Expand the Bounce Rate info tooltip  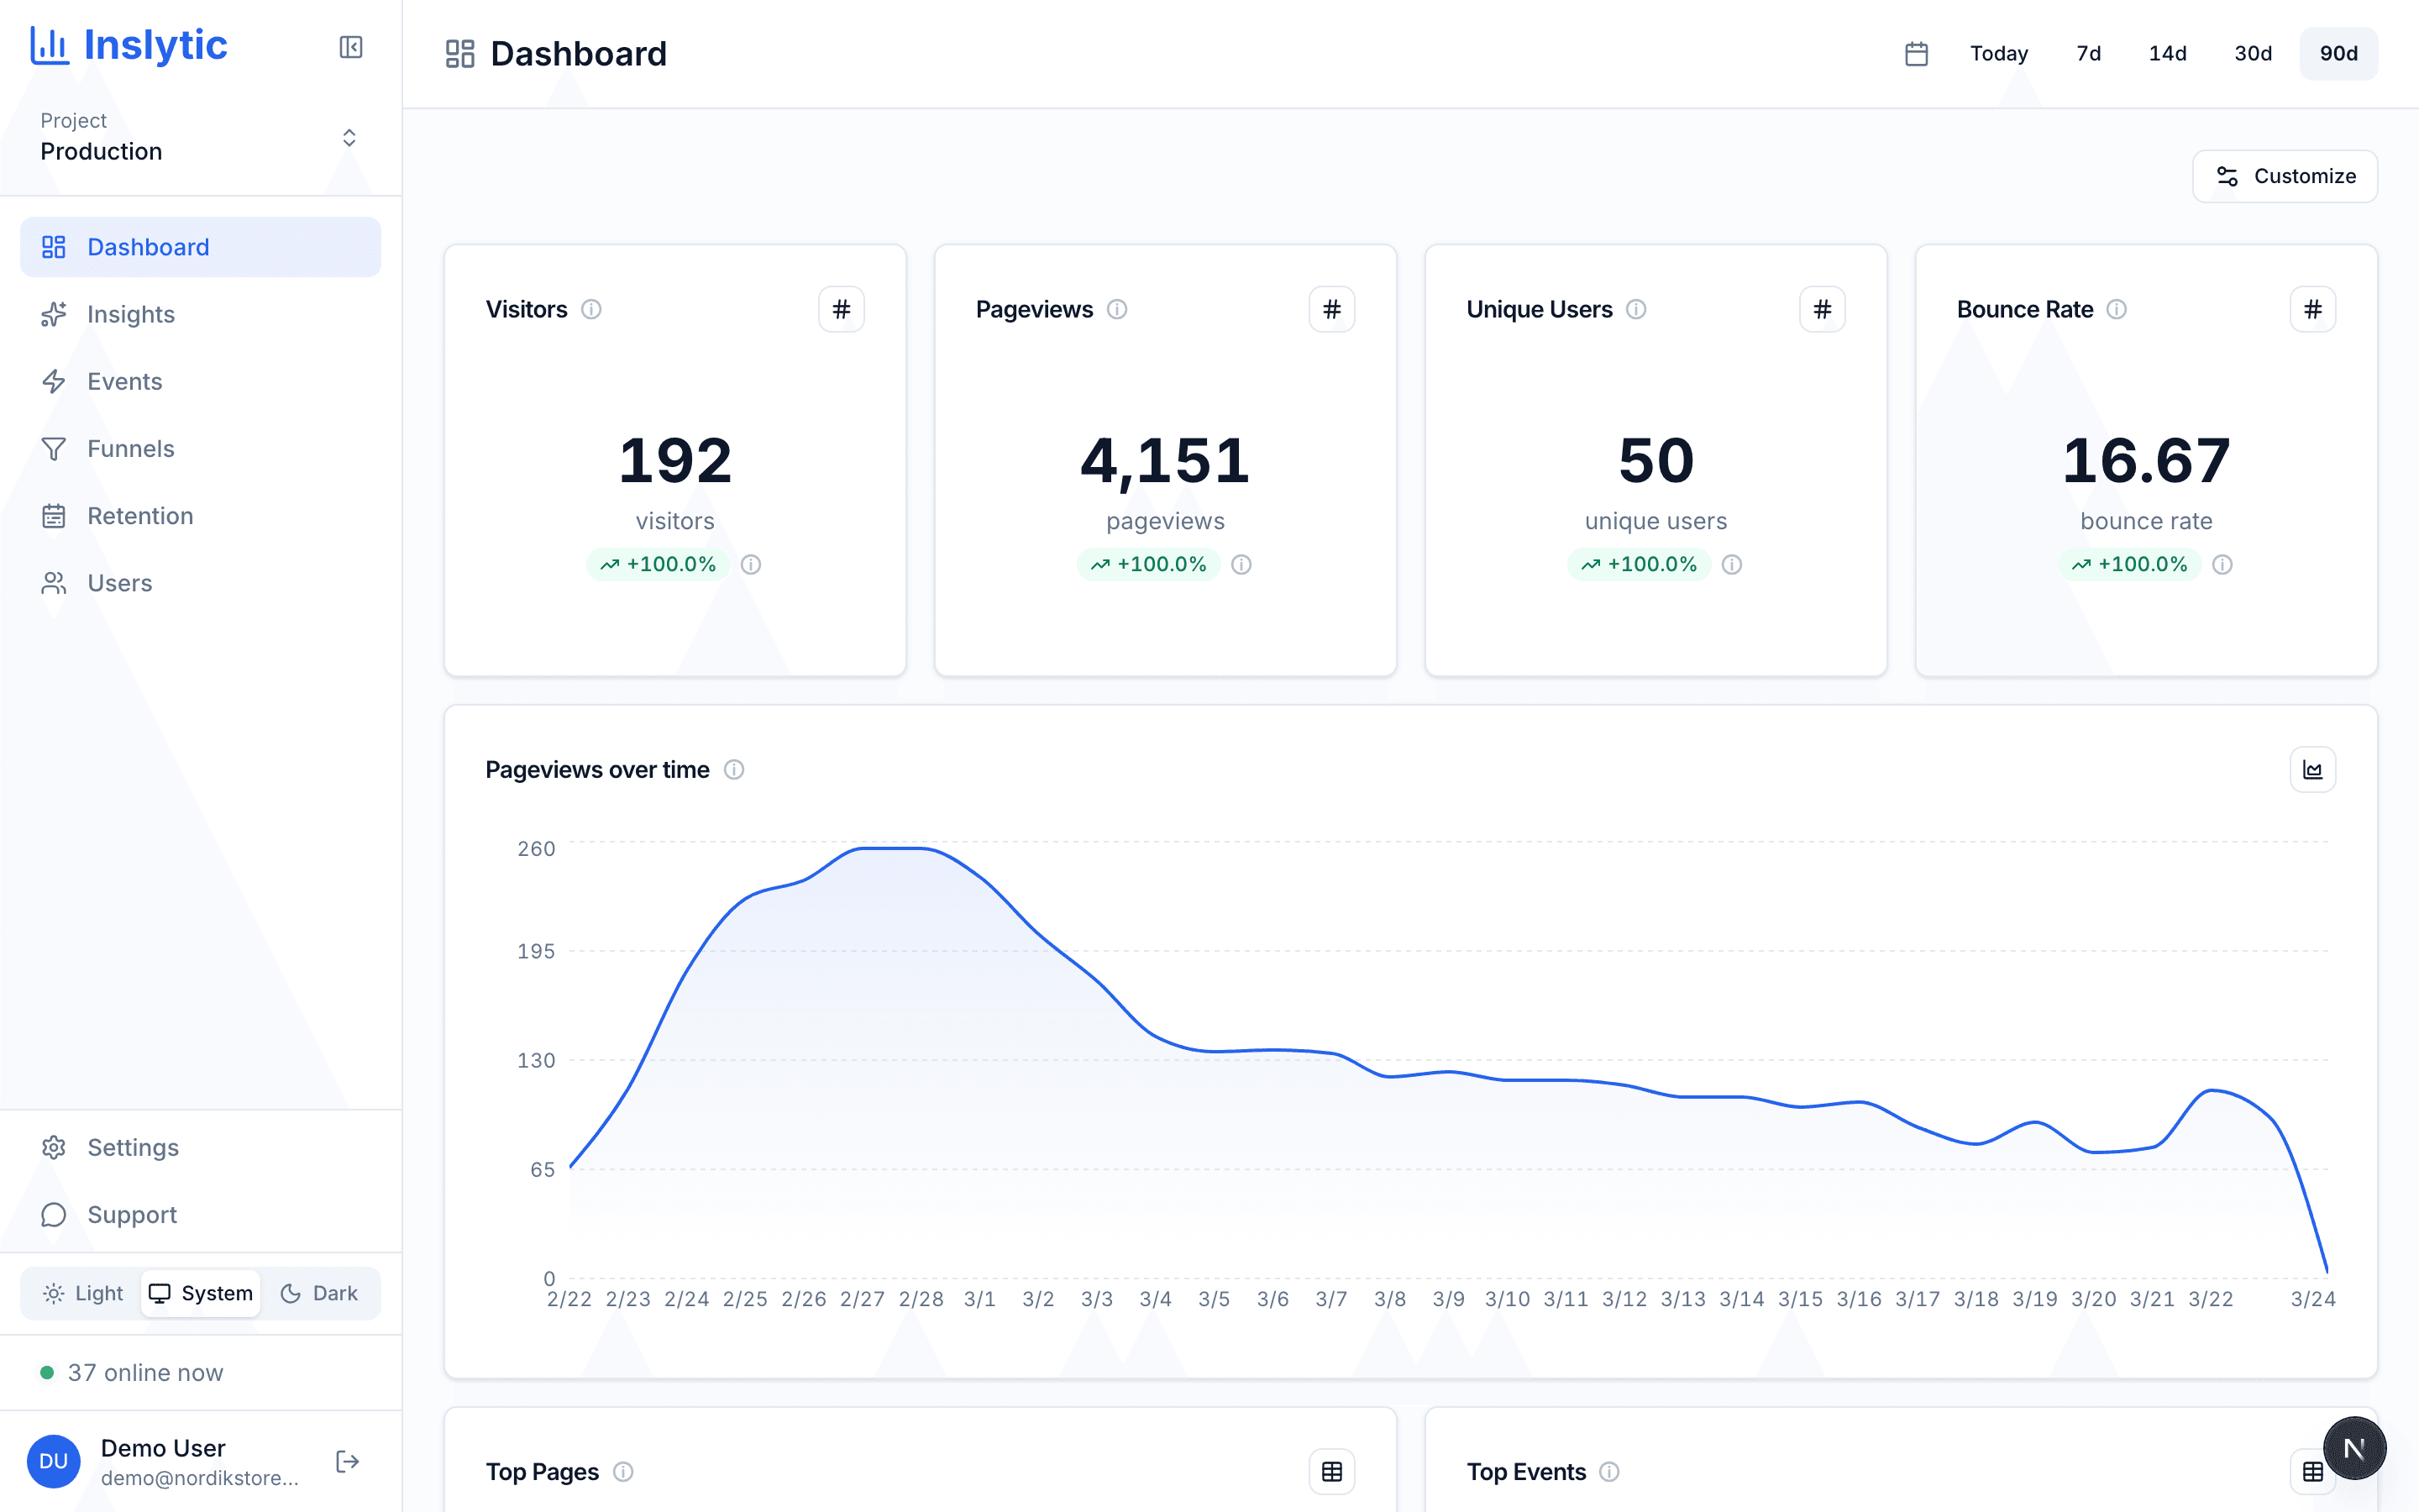2117,310
